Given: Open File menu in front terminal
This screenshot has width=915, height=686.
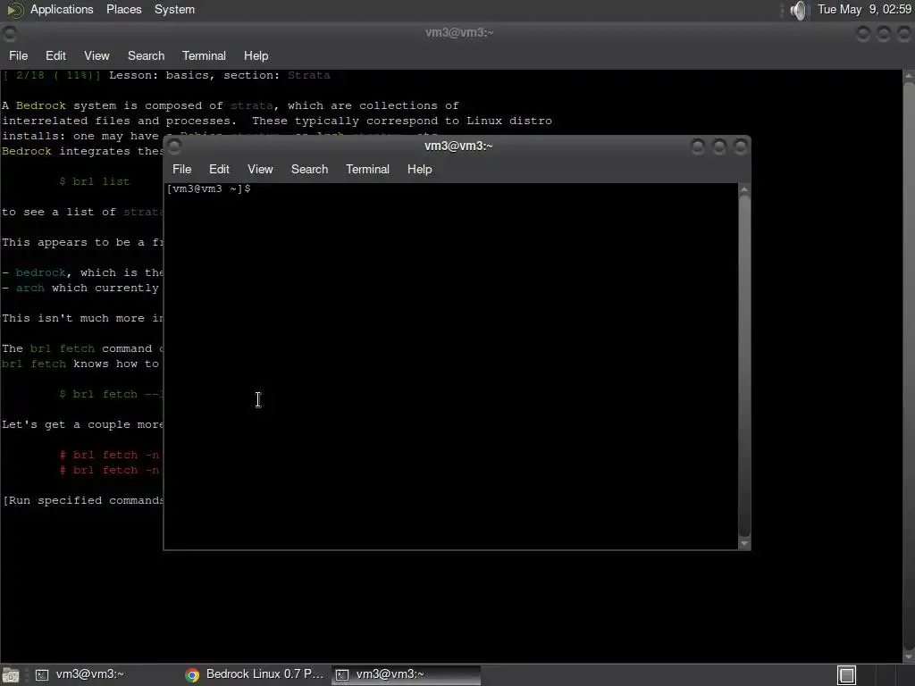Looking at the screenshot, I should click(181, 169).
